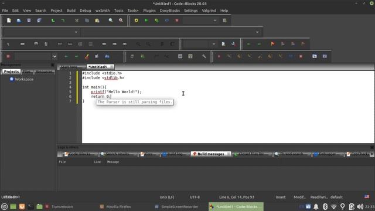375x211 pixels.
Task: Click the Toggle bookmark red flag icon
Action: tap(272, 44)
